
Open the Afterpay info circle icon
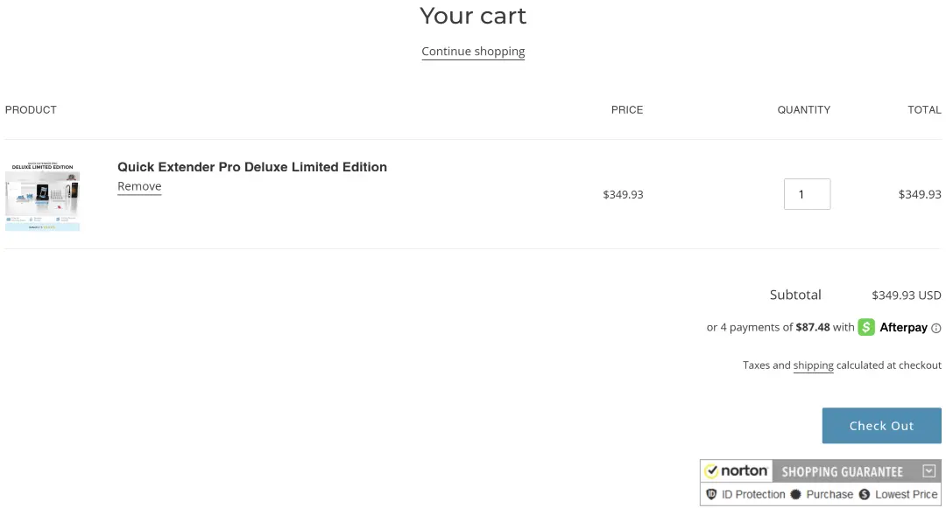pyautogui.click(x=936, y=329)
